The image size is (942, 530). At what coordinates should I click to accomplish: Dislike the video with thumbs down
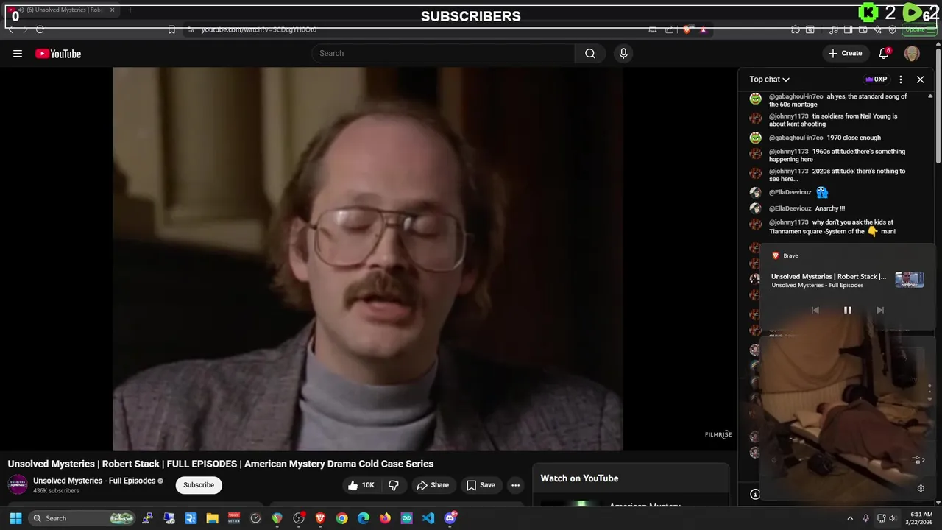coord(394,485)
